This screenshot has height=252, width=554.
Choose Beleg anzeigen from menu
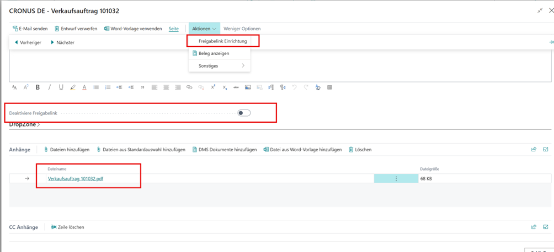[x=214, y=53]
